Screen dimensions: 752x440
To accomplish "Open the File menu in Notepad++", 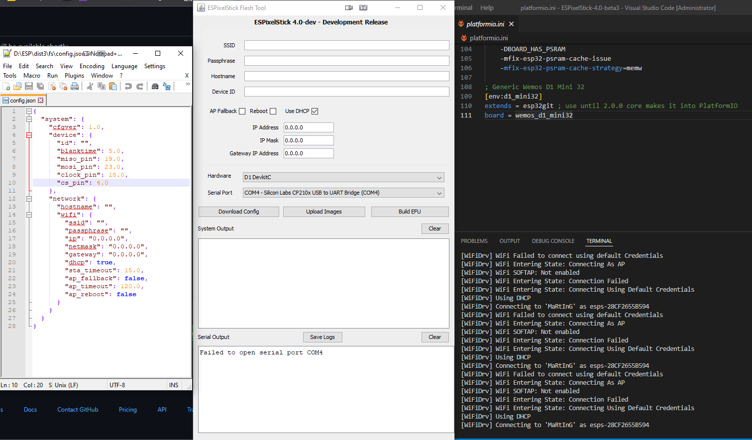I will click(x=7, y=66).
